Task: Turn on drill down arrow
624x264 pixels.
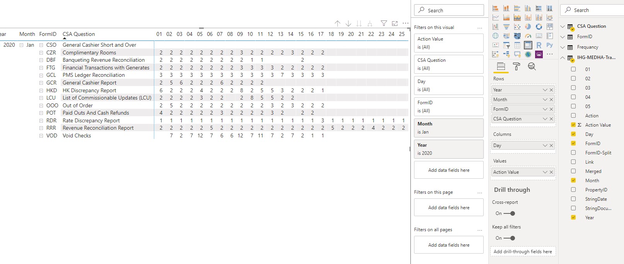Action: 348,24
